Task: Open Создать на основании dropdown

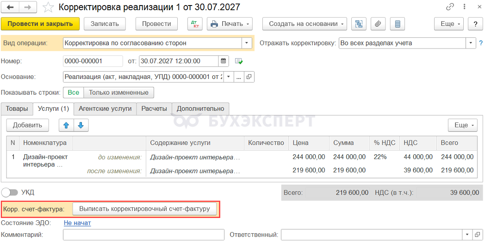Action: click(x=305, y=24)
